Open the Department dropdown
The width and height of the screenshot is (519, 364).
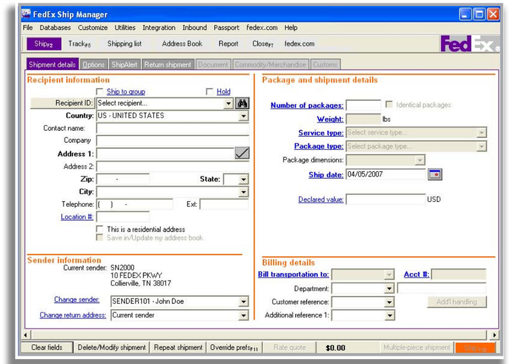[389, 288]
